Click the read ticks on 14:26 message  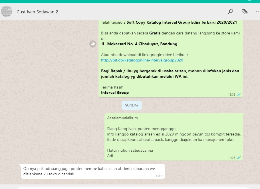[x=239, y=158]
